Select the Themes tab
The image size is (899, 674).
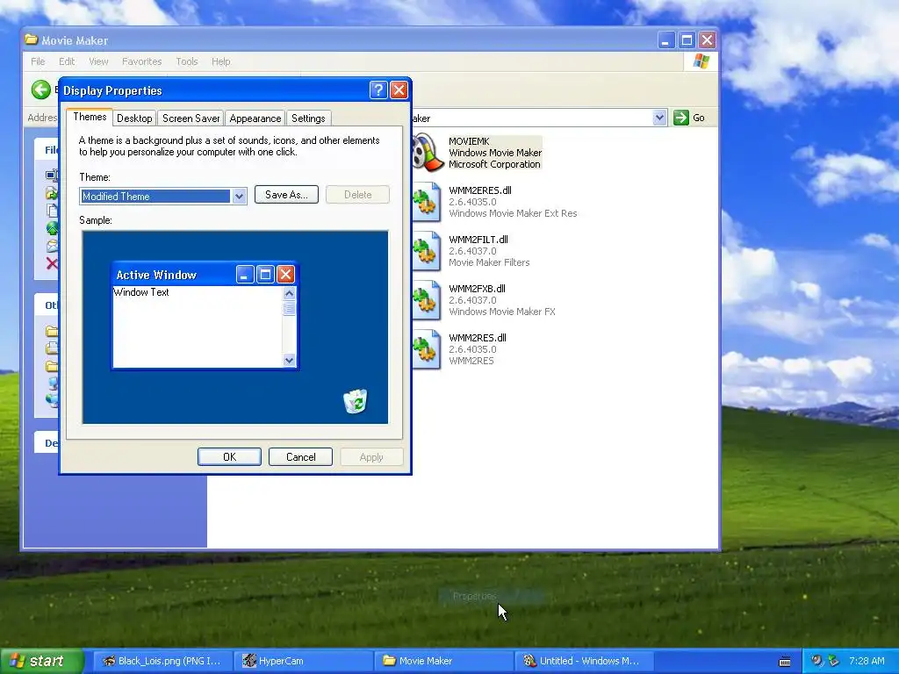click(90, 117)
